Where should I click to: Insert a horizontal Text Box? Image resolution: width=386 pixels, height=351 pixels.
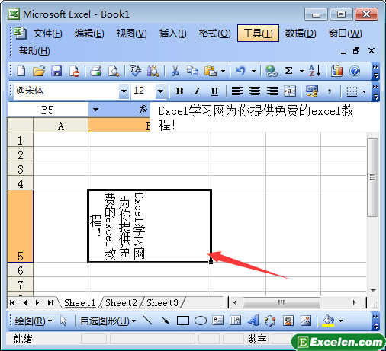[x=218, y=321]
